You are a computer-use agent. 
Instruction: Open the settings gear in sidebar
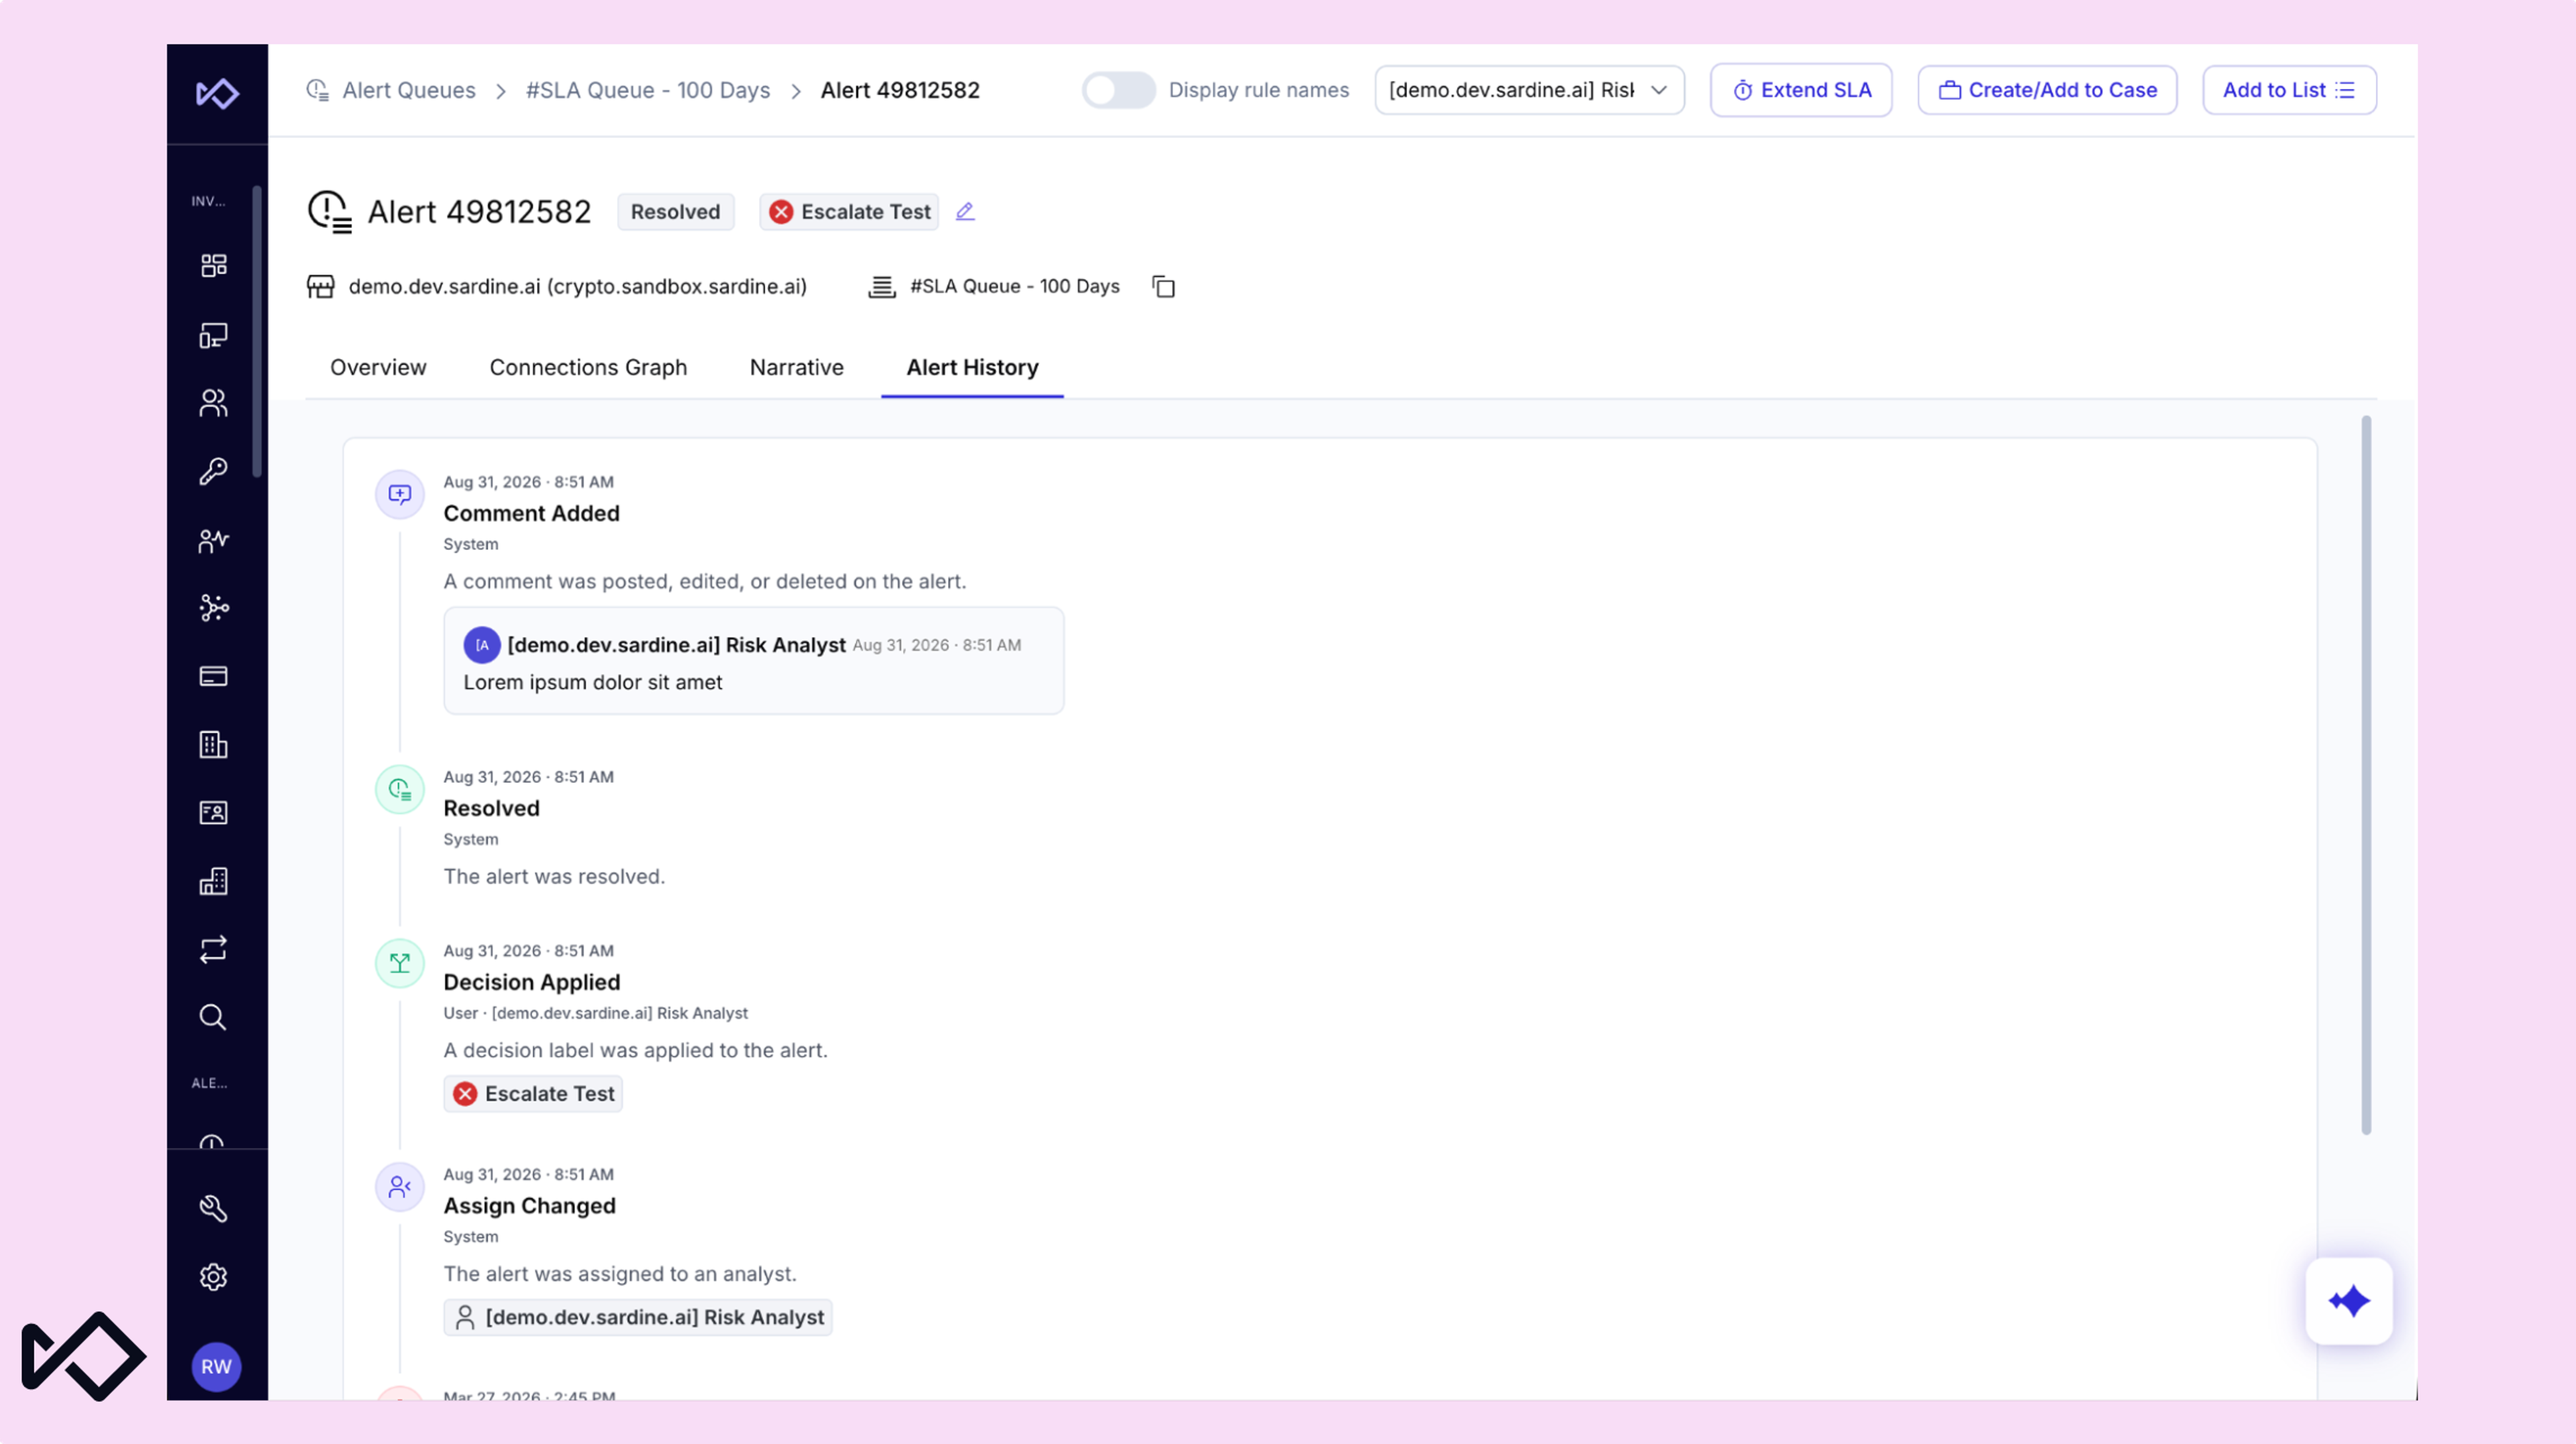point(213,1277)
